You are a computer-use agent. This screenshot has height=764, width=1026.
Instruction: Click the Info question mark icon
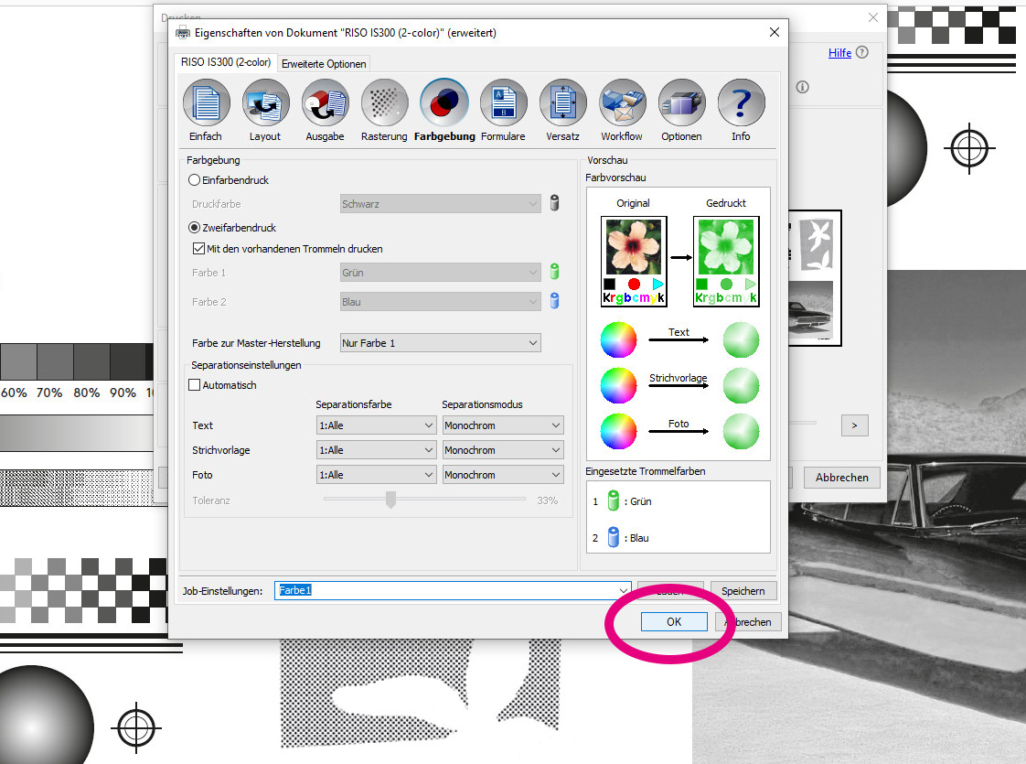click(741, 103)
